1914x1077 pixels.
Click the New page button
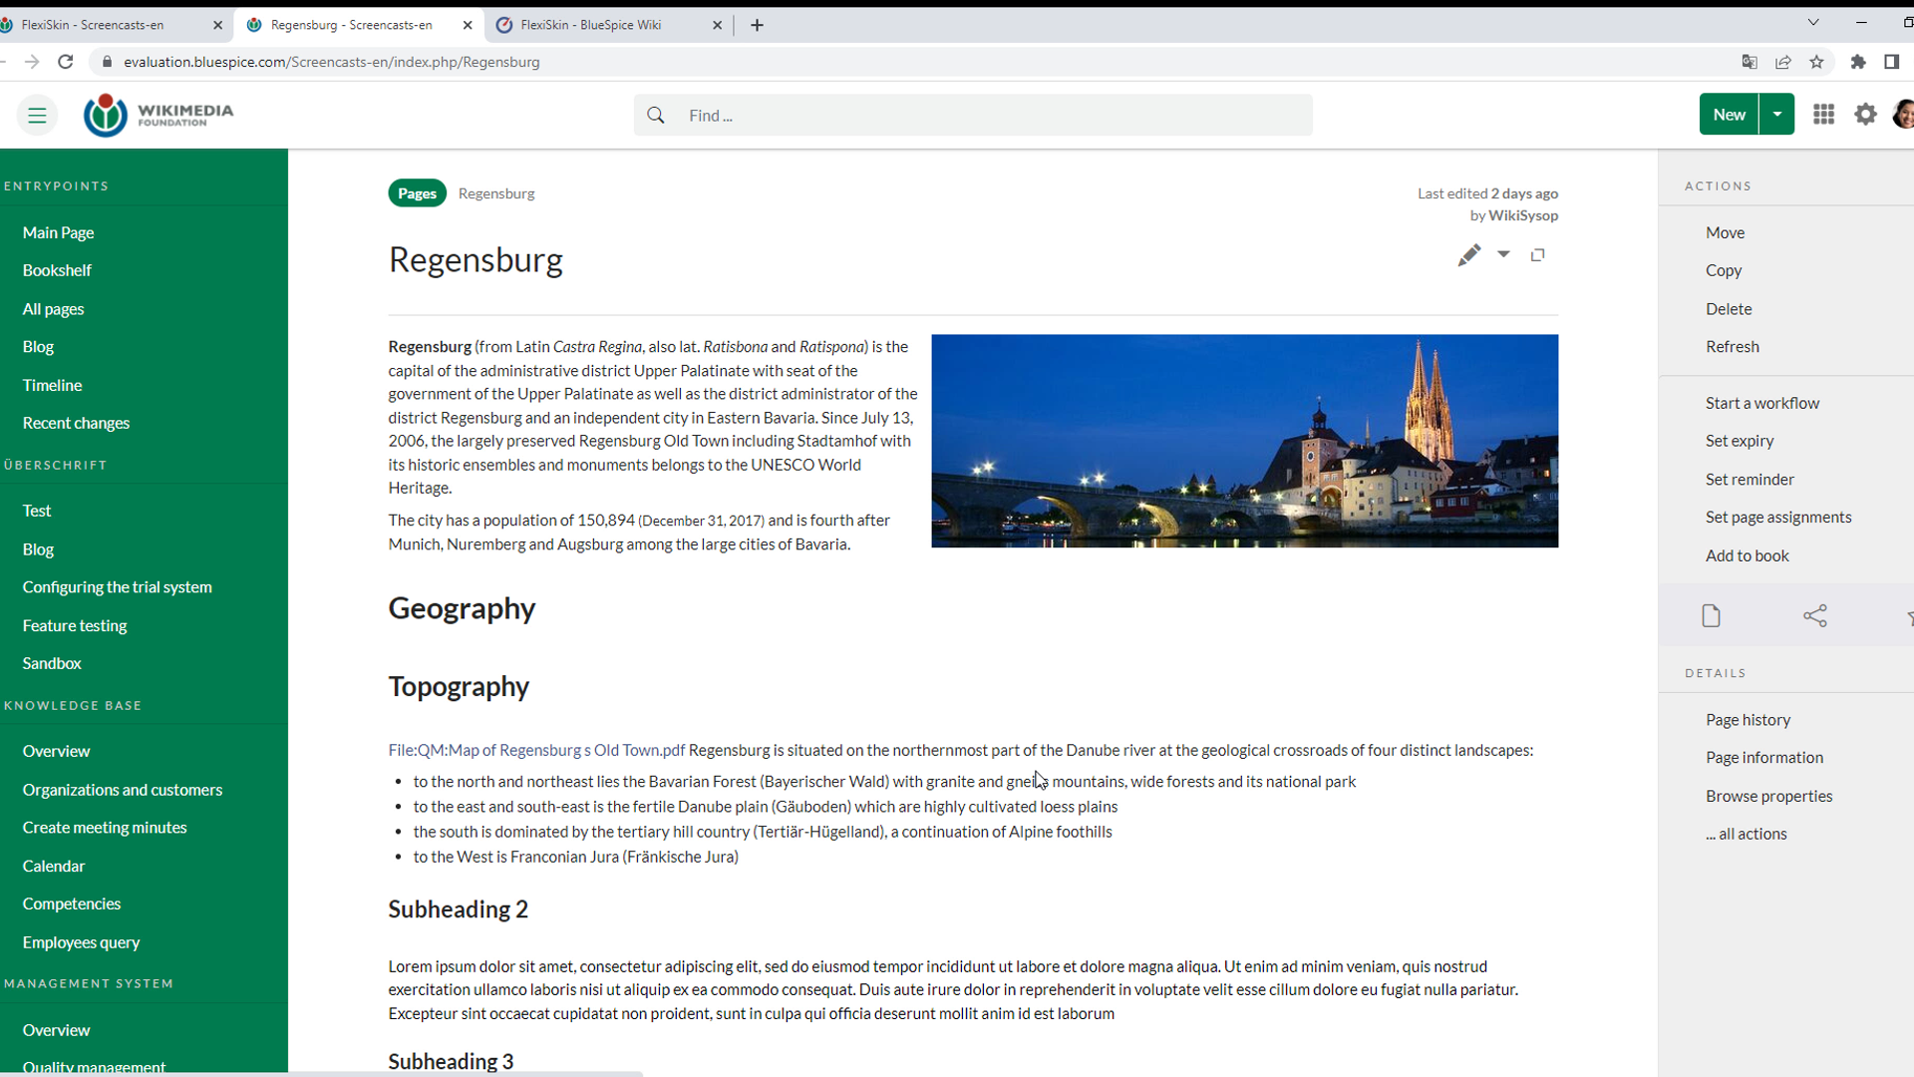coord(1729,115)
